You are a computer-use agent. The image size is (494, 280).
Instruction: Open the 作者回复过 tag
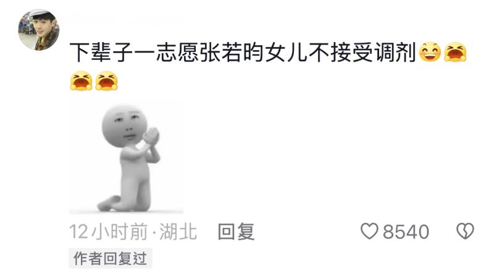coord(111,258)
